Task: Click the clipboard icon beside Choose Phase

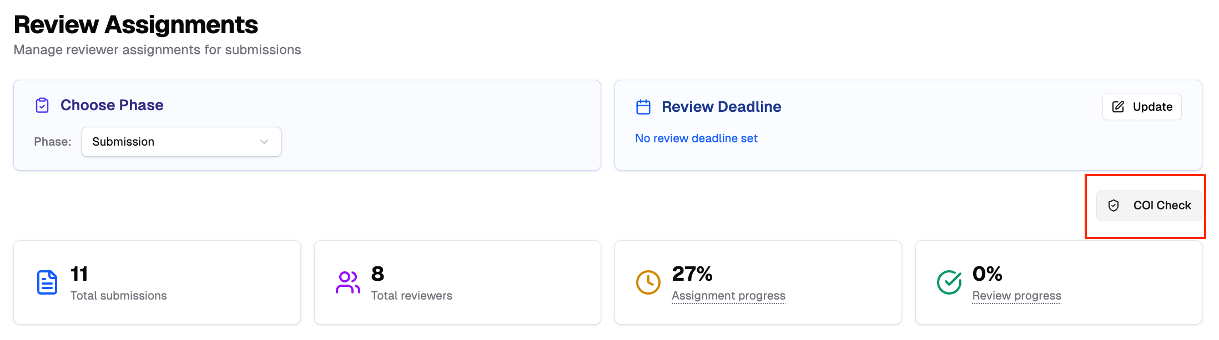Action: coord(42,105)
